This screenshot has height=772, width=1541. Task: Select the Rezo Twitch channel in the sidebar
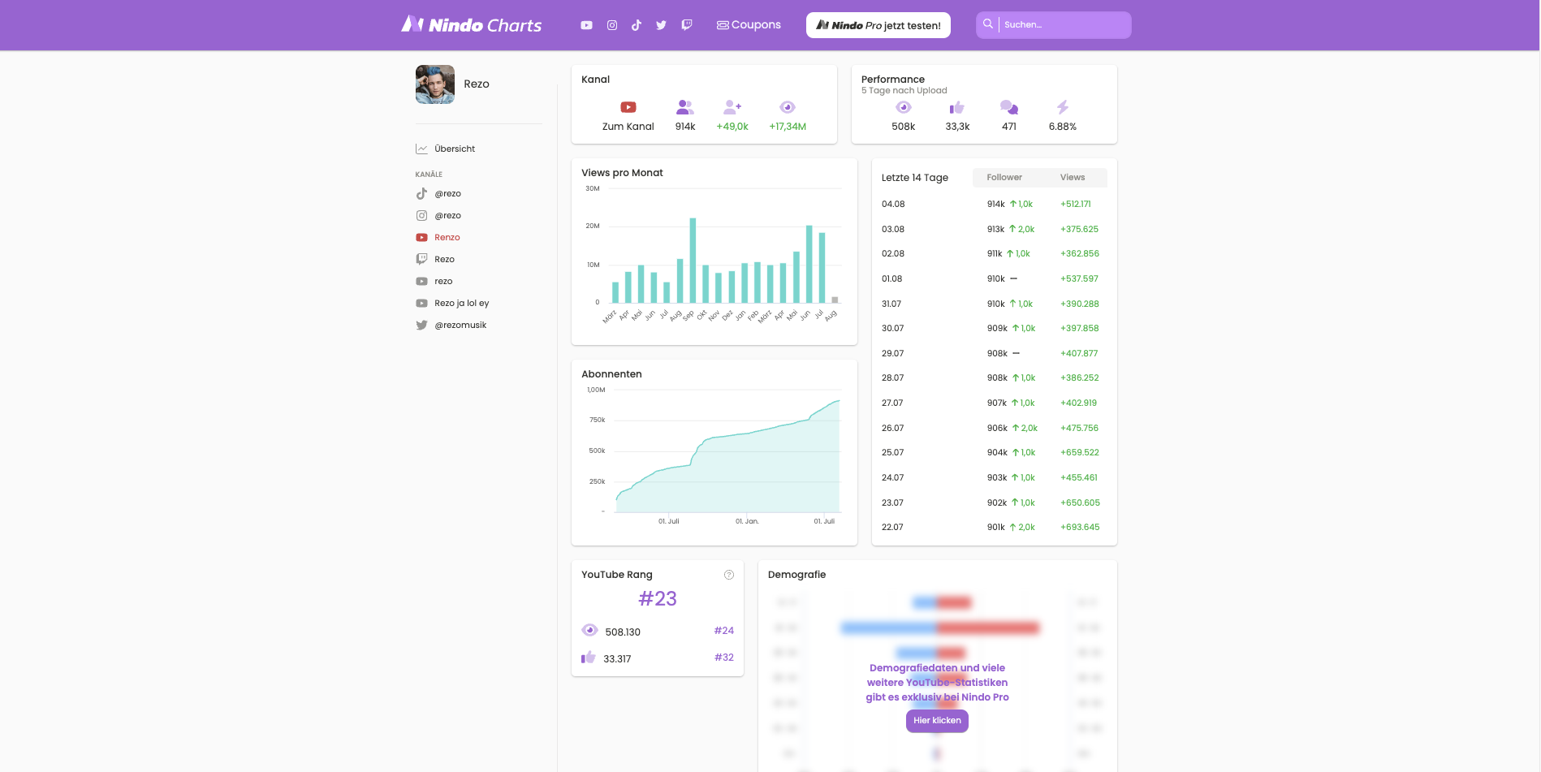pyautogui.click(x=445, y=259)
